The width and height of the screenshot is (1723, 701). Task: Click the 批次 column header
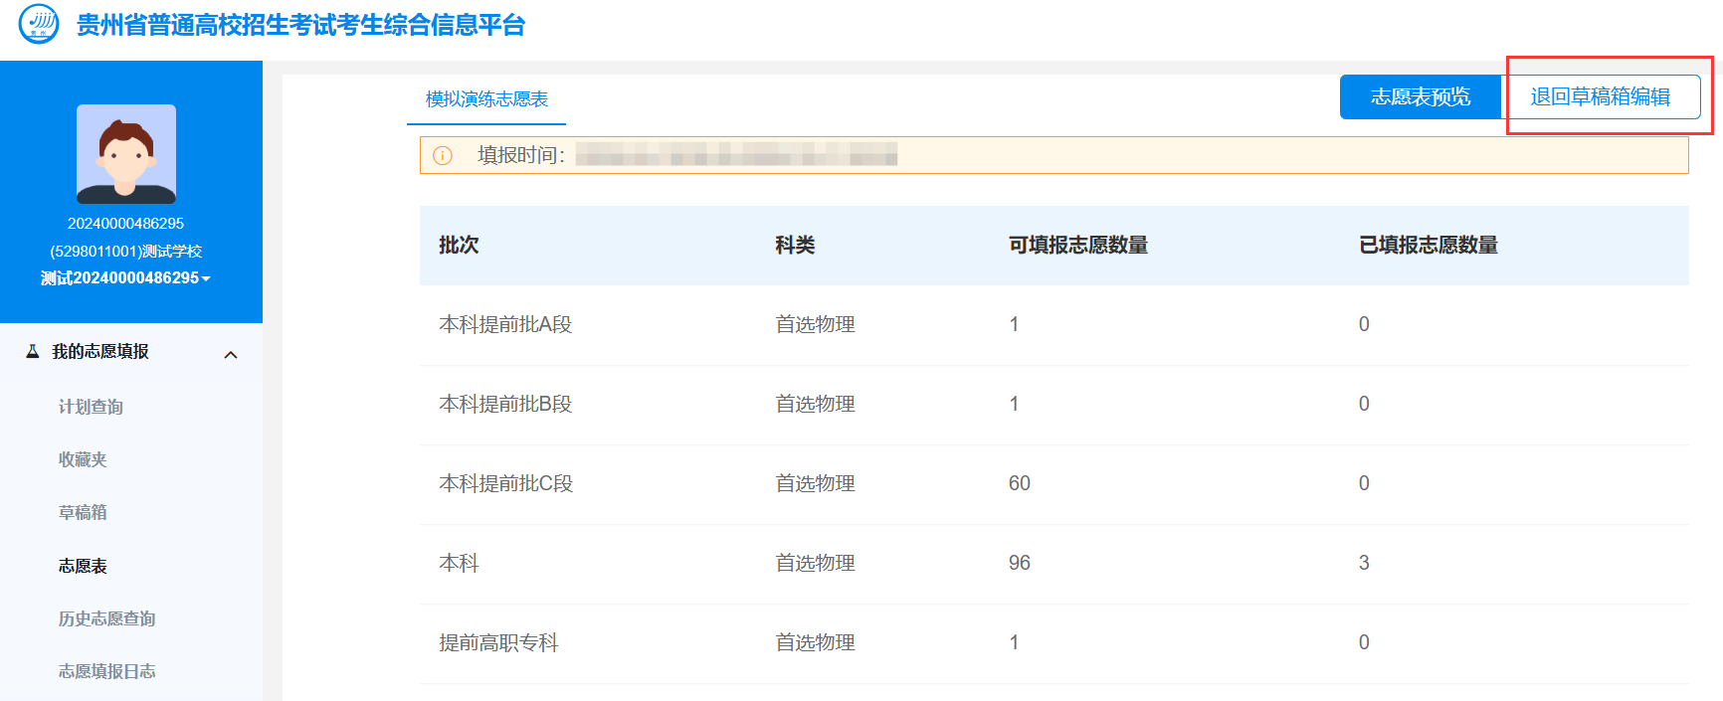click(x=459, y=246)
